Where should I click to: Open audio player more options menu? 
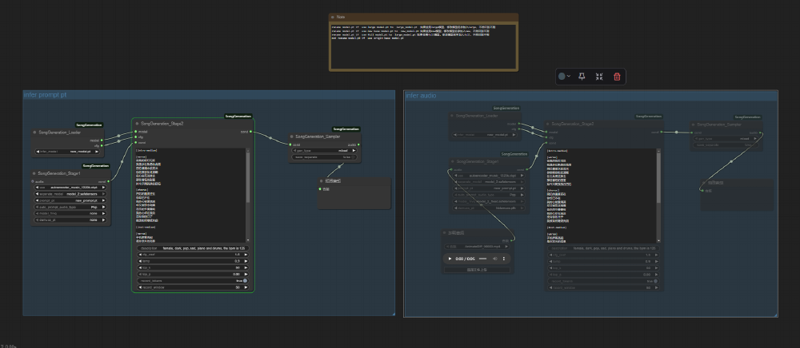pos(504,259)
